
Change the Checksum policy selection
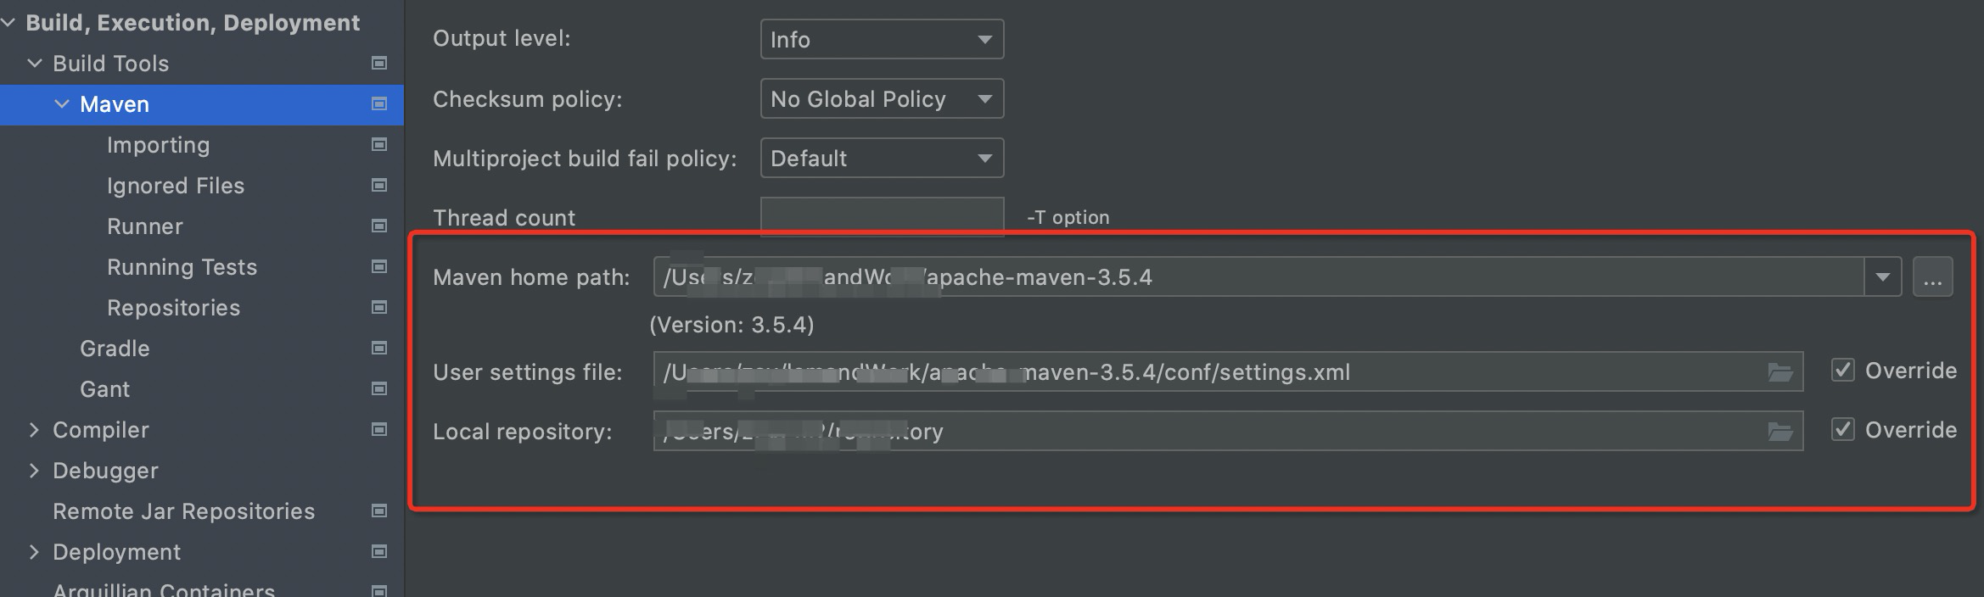pyautogui.click(x=881, y=98)
